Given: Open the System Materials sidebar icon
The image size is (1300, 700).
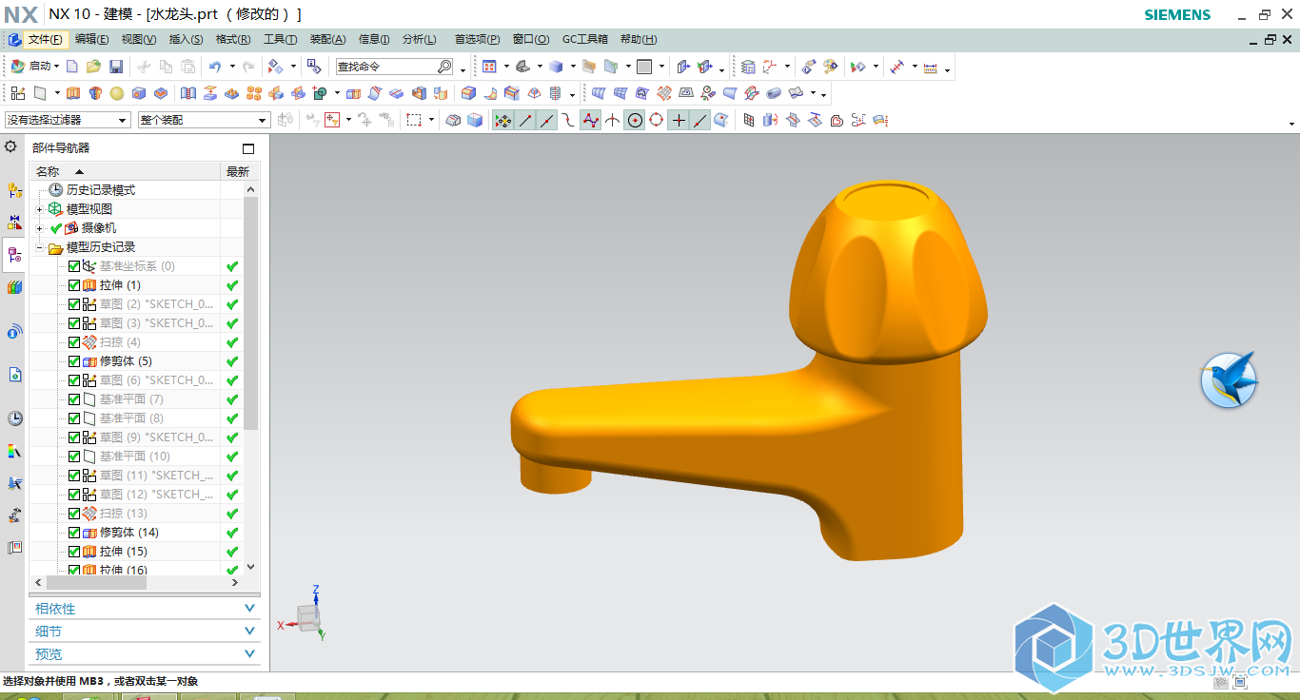Looking at the screenshot, I should (x=14, y=451).
